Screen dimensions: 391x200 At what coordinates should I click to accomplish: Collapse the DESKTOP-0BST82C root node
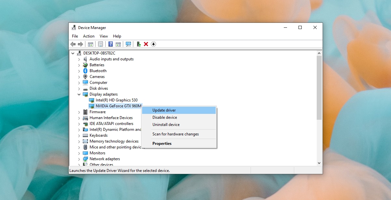(73, 53)
